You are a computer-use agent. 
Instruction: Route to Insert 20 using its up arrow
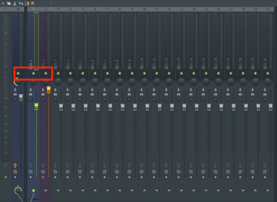[x=268, y=190]
